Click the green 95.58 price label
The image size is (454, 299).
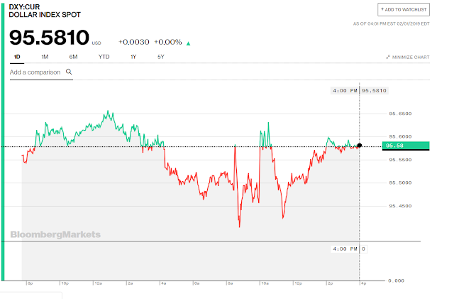click(x=406, y=146)
